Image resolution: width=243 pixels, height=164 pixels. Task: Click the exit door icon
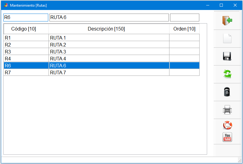pyautogui.click(x=227, y=21)
